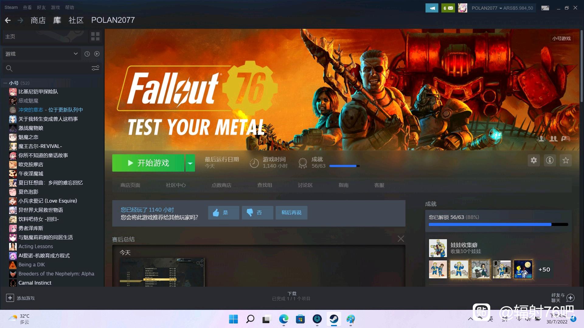Open the 社区 top navigation
The height and width of the screenshot is (328, 584).
(76, 20)
